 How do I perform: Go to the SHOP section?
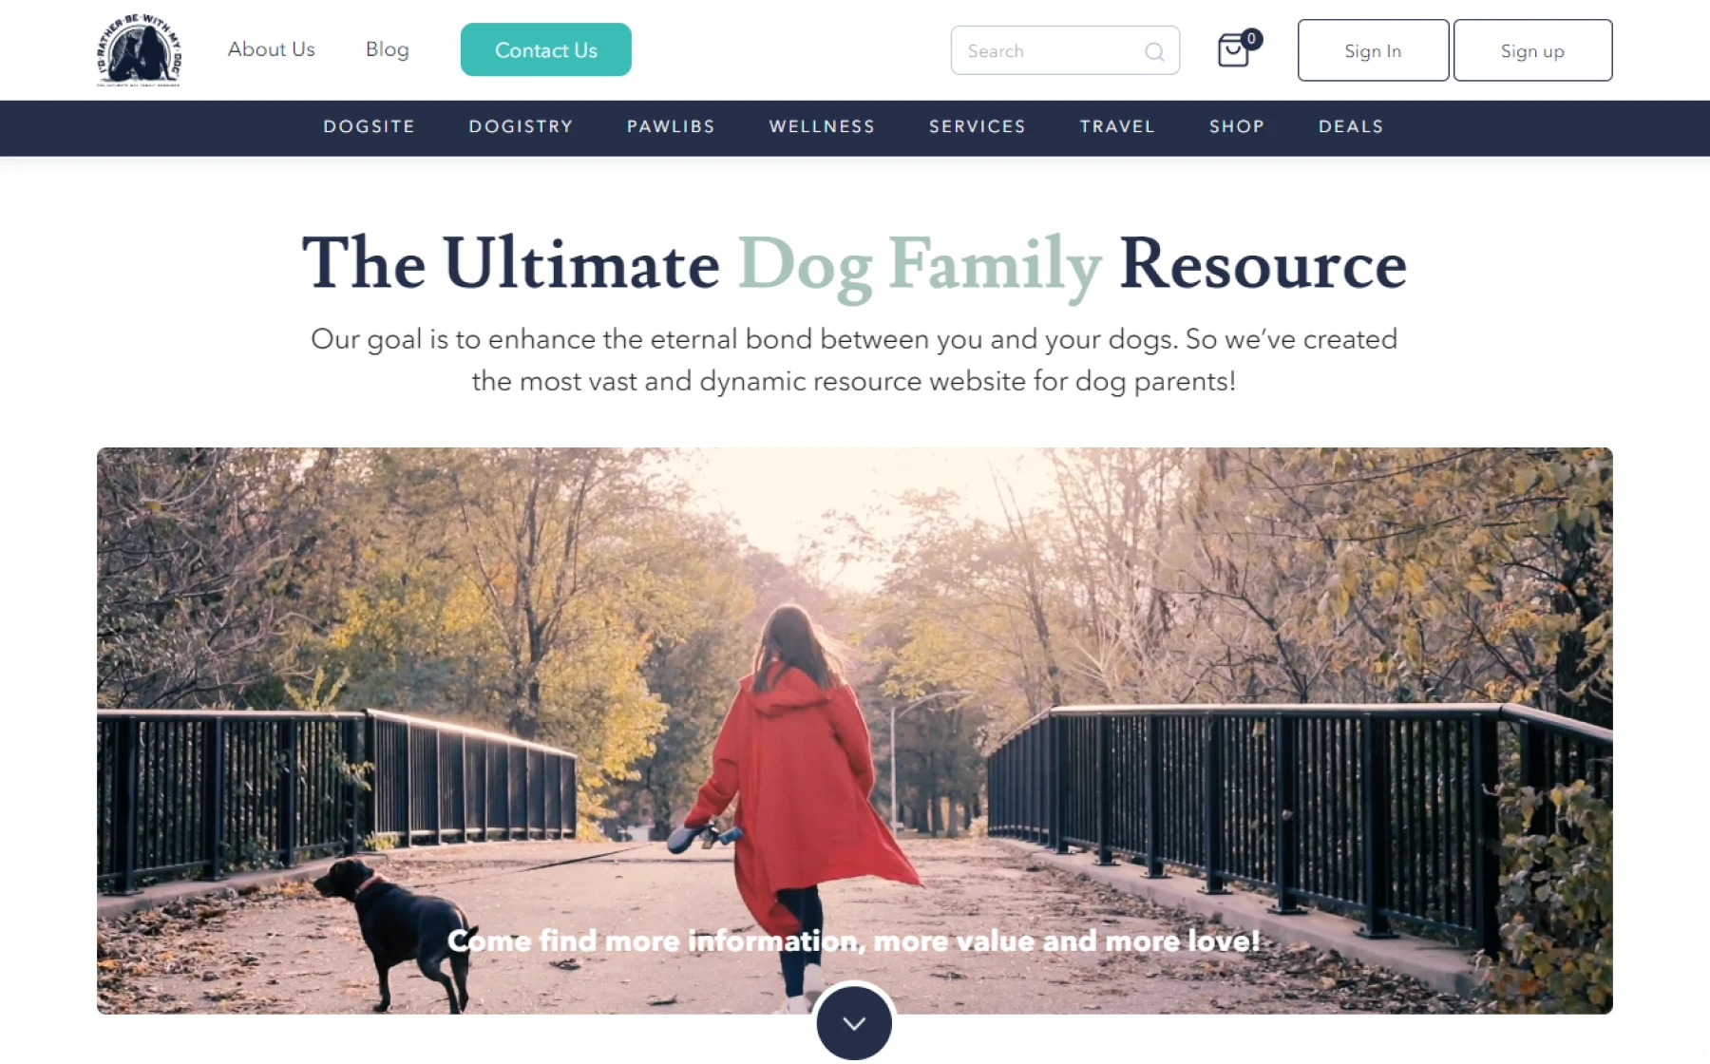pyautogui.click(x=1237, y=126)
